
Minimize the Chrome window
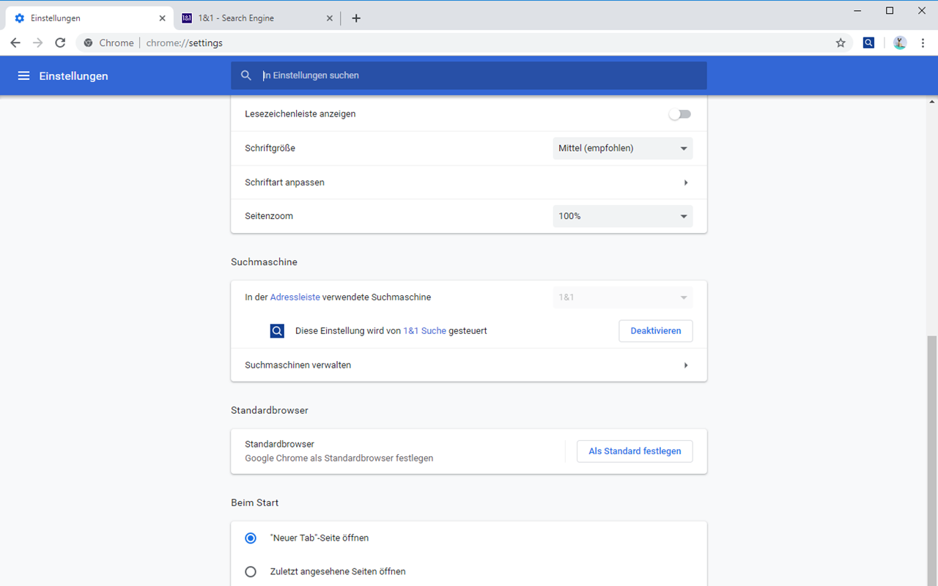[857, 10]
